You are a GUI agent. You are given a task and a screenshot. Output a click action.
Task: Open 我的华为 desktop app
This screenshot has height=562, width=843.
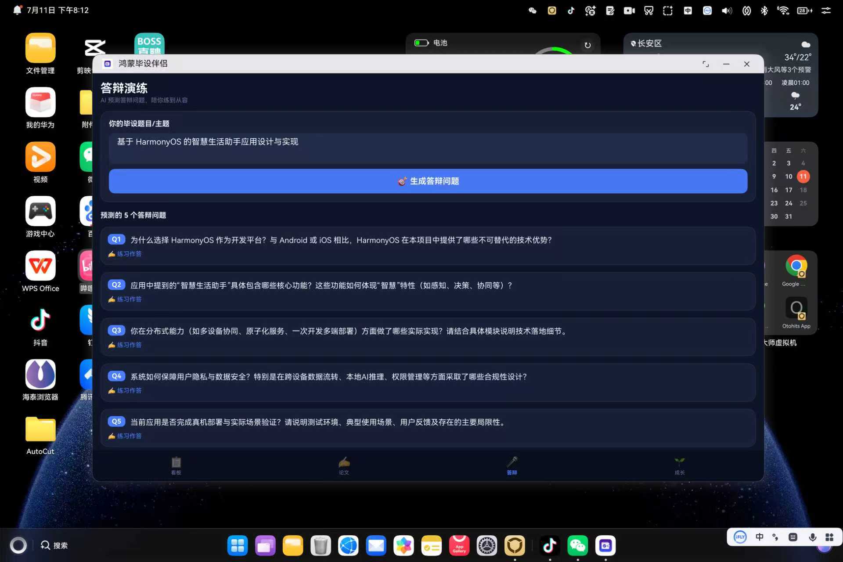click(x=40, y=108)
